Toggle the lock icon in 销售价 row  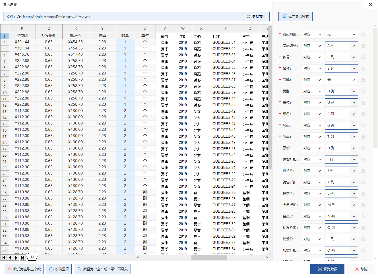[363, 194]
